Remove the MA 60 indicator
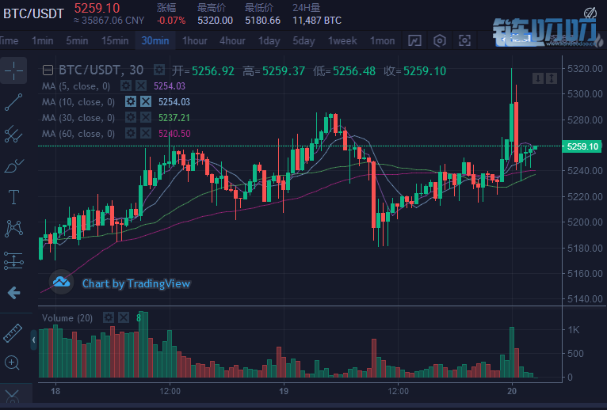 point(146,134)
